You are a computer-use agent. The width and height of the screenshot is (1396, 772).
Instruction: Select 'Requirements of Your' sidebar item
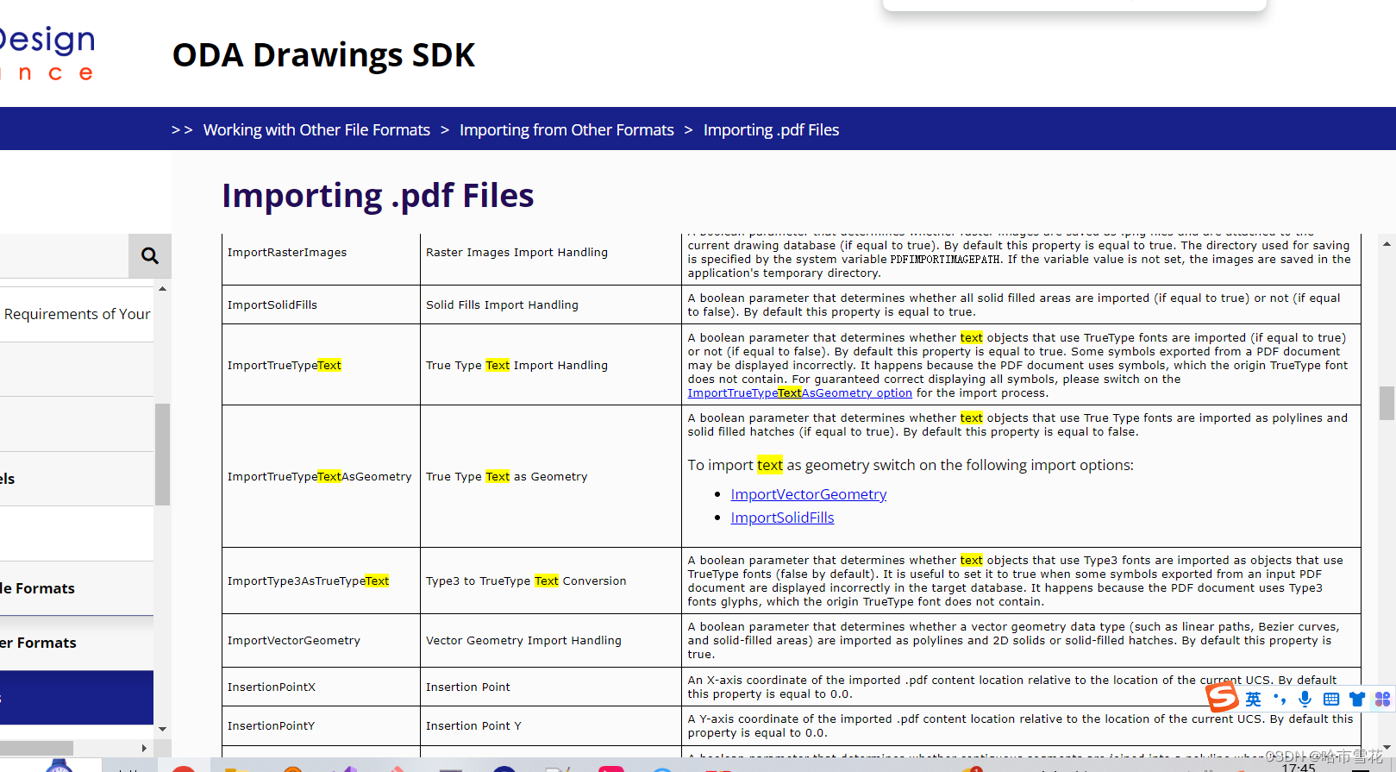click(x=77, y=314)
